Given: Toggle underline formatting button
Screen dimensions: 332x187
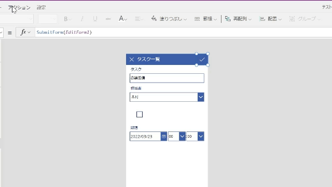Looking at the screenshot, I should tap(95, 19).
